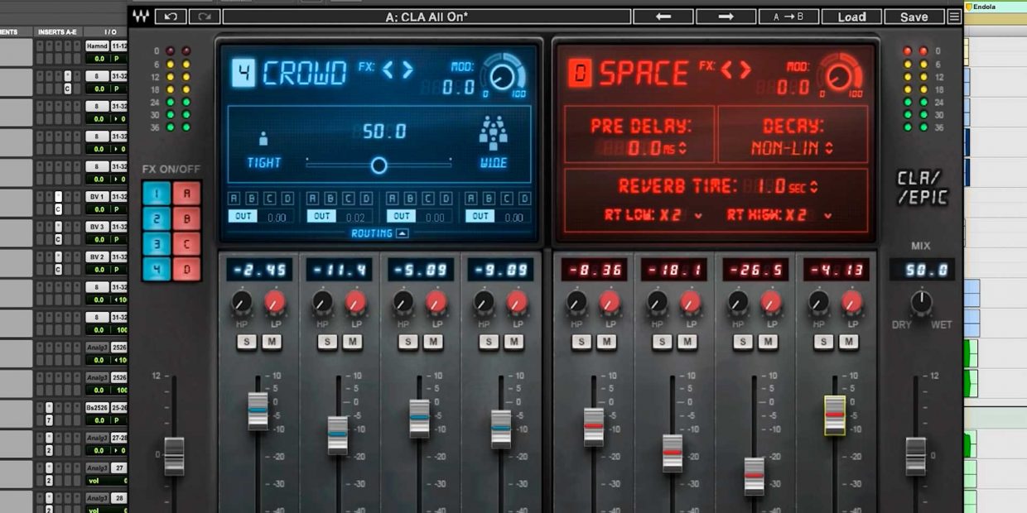Click the Waves logo icon
1027x513 pixels.
[x=141, y=17]
